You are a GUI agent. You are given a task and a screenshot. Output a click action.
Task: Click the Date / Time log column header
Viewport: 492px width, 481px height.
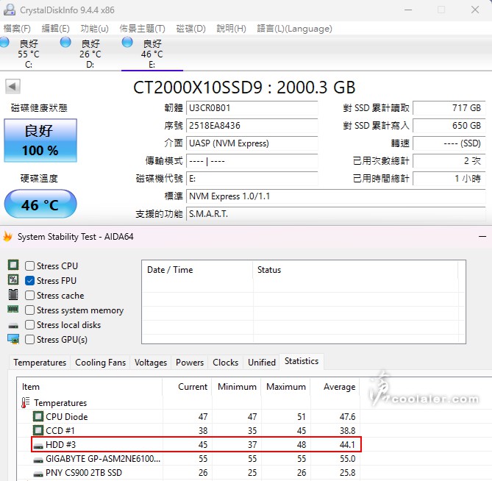point(197,270)
